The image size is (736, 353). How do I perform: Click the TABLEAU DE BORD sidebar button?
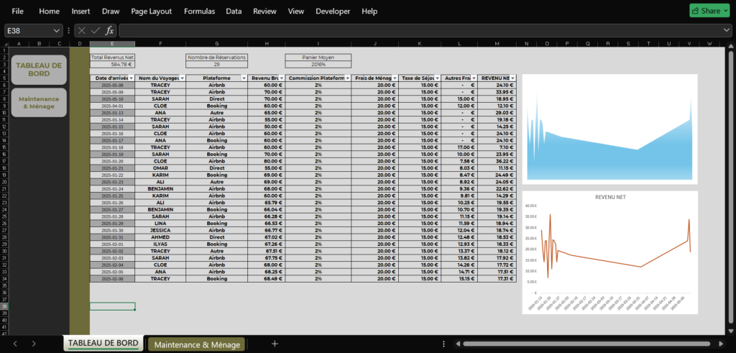[x=39, y=70]
